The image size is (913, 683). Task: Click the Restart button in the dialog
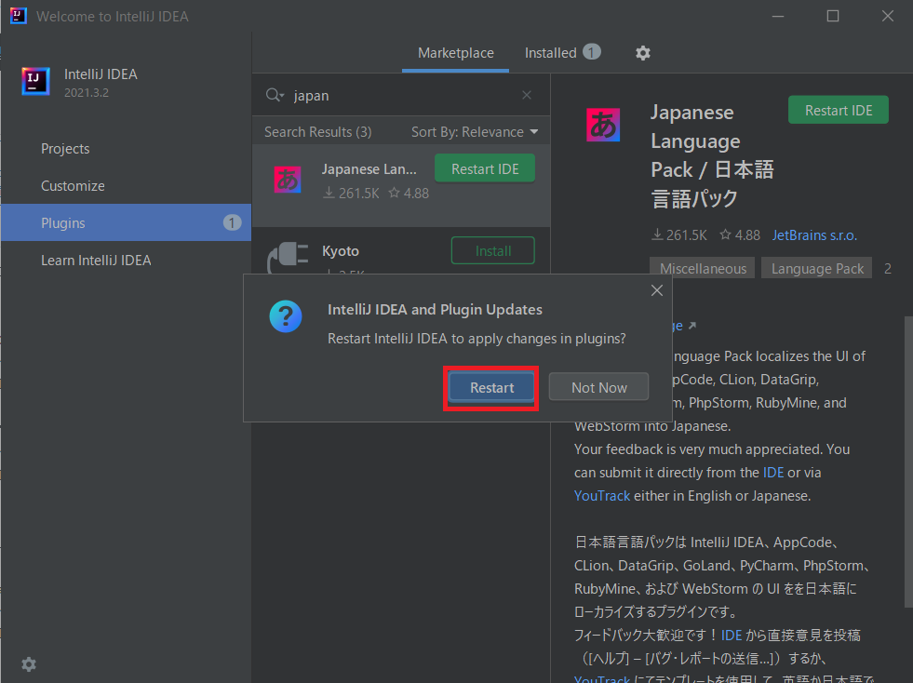[490, 388]
